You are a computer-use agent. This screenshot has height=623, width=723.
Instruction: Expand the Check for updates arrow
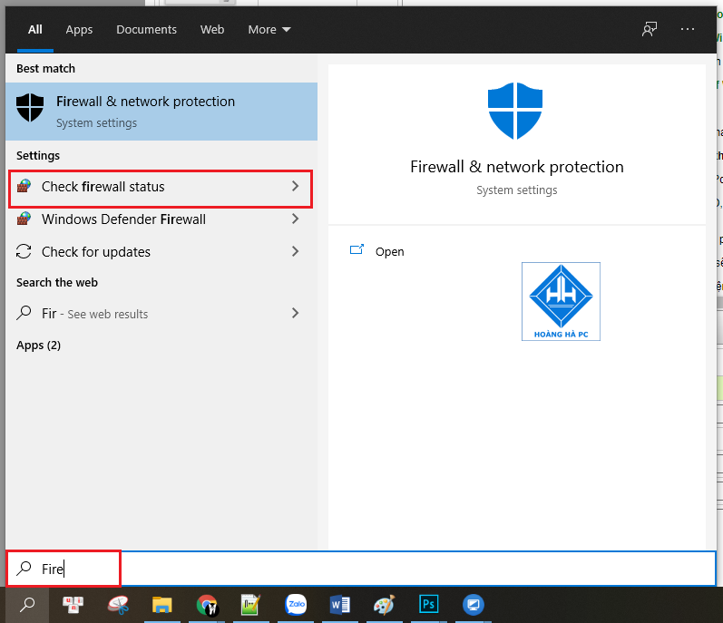pyautogui.click(x=295, y=251)
